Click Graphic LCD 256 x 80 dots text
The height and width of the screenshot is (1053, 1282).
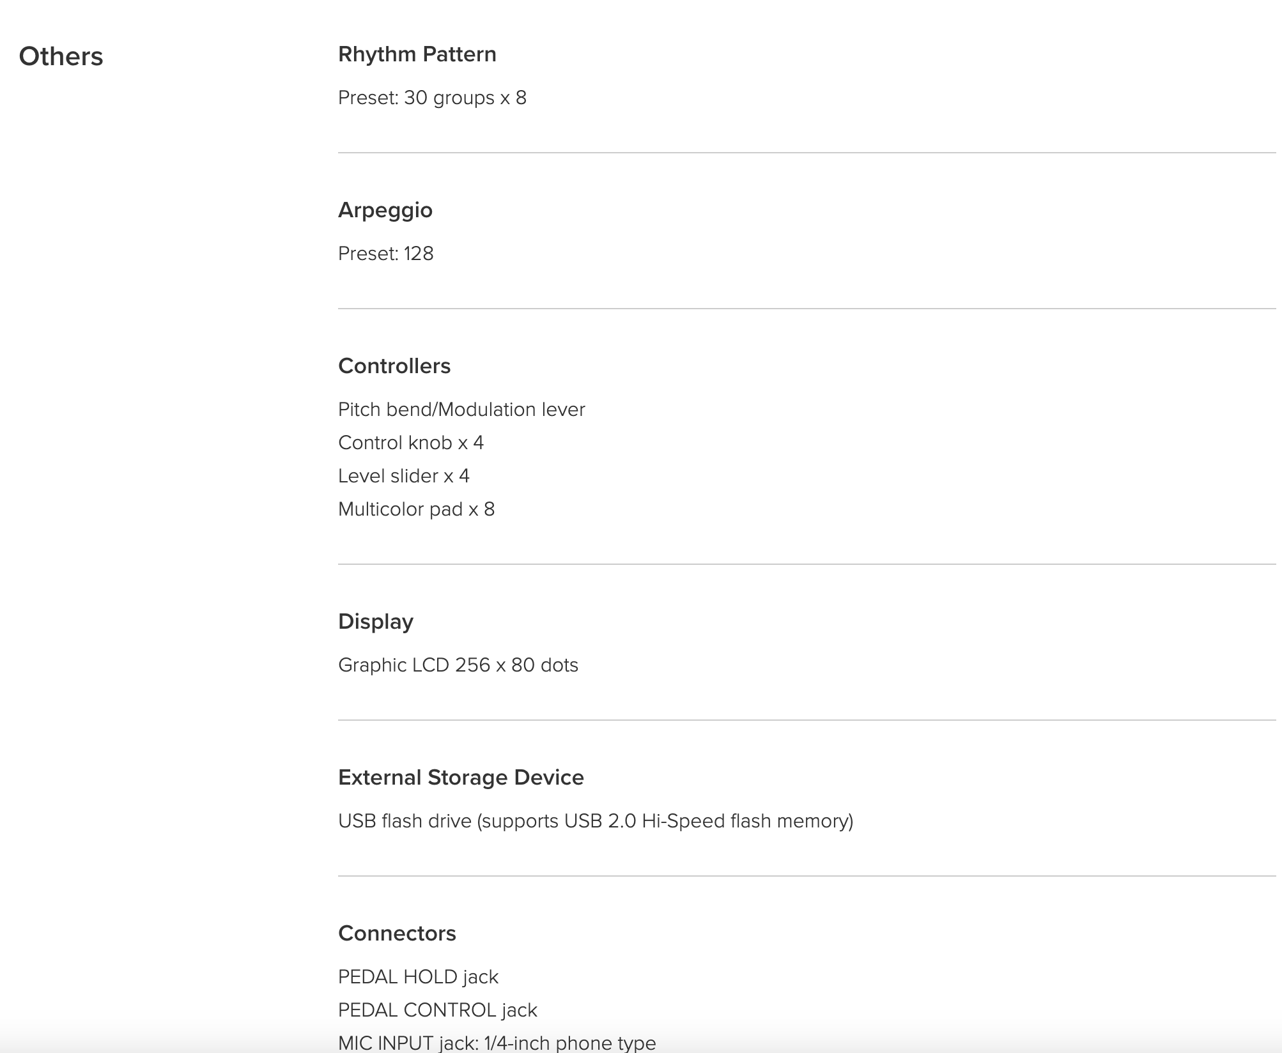pyautogui.click(x=458, y=665)
